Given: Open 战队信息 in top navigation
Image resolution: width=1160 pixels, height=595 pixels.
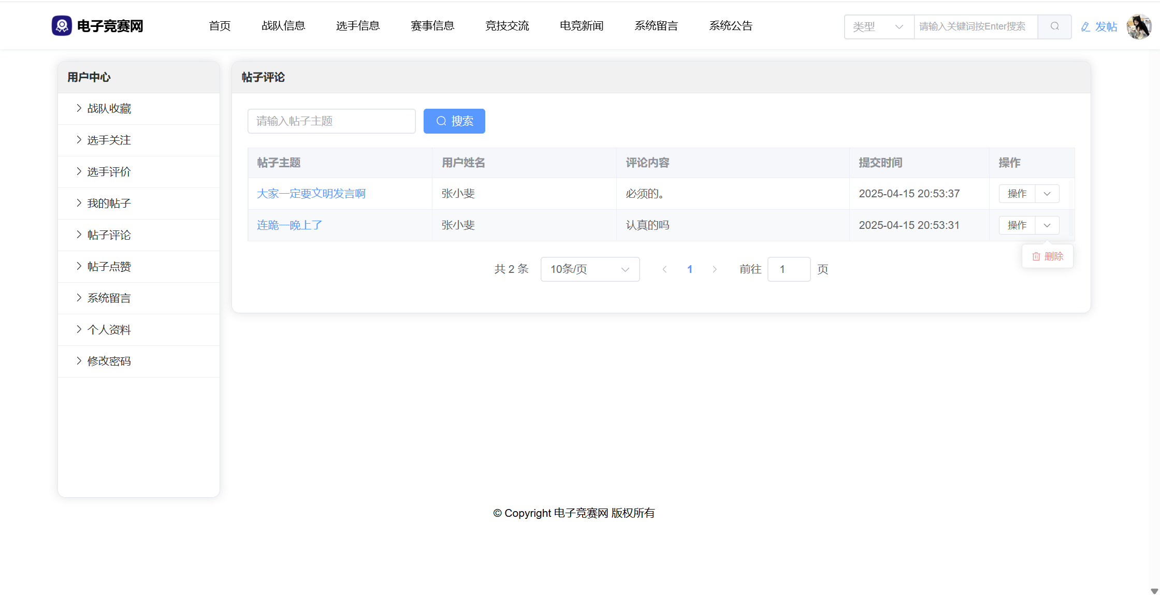Looking at the screenshot, I should pos(283,26).
